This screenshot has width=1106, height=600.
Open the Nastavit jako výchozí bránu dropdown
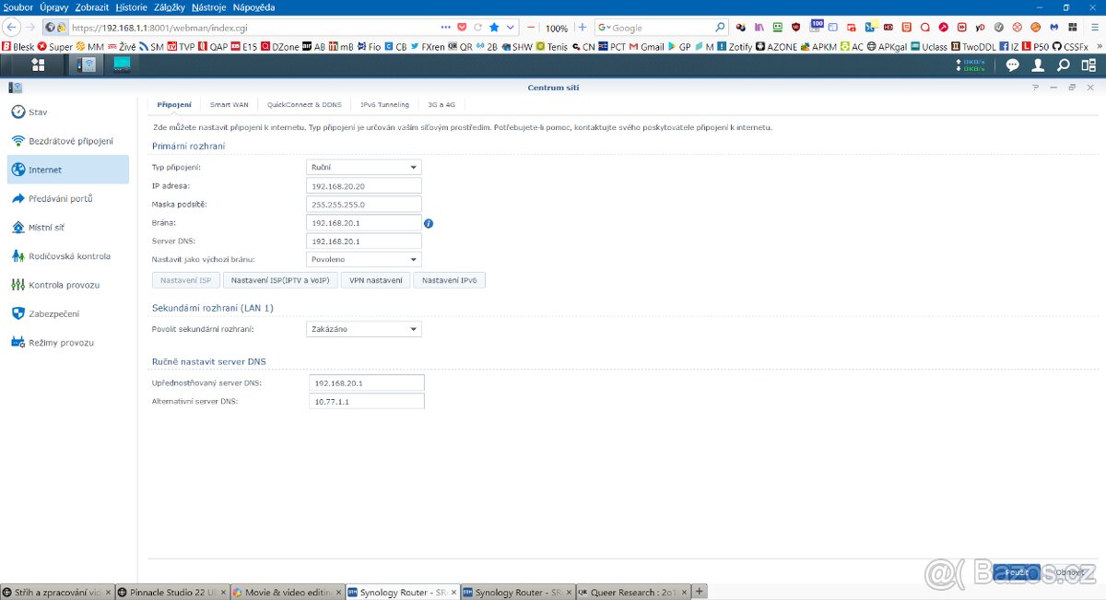tap(363, 259)
